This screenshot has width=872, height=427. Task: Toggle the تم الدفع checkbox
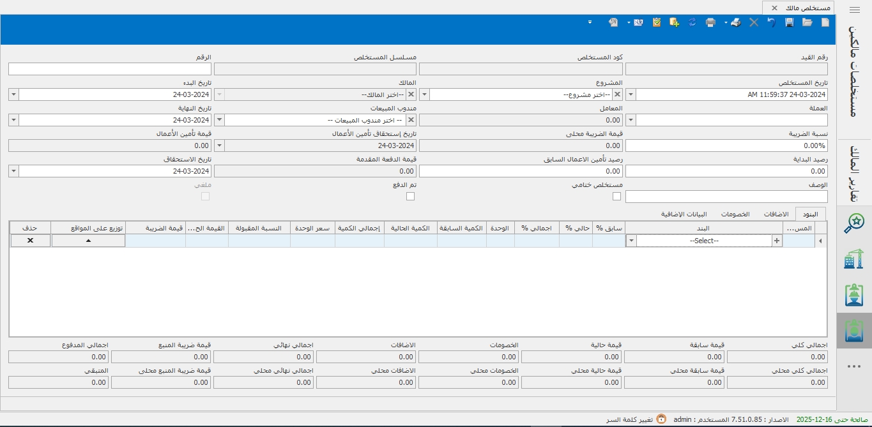pos(410,197)
